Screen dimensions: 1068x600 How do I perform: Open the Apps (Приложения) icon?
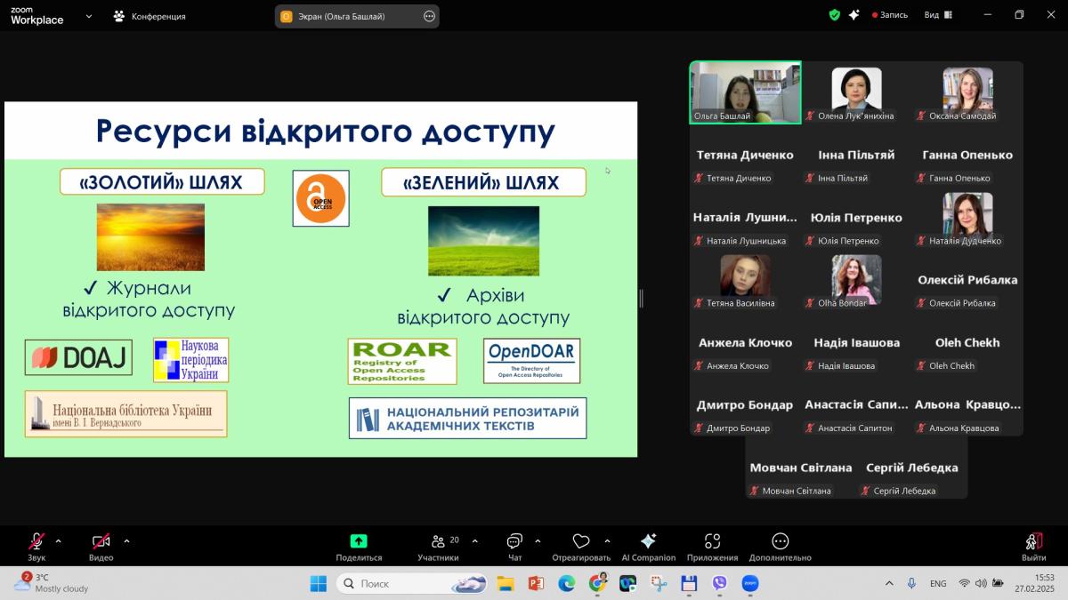click(712, 541)
